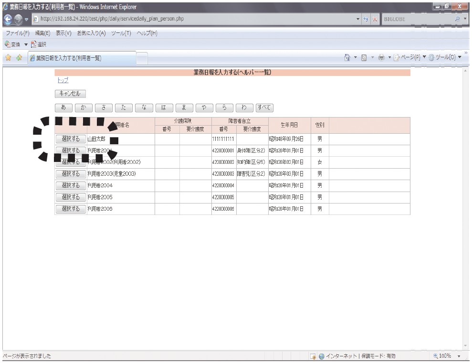472x364 pixels.
Task: Click 選択する for 利用者2006
Action: point(71,209)
